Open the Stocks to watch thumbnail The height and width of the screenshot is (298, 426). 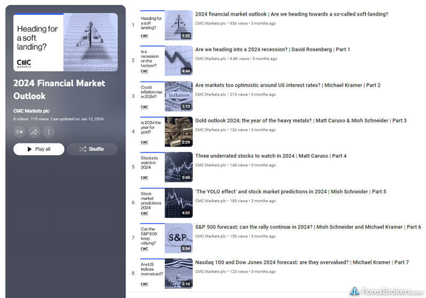pyautogui.click(x=166, y=167)
